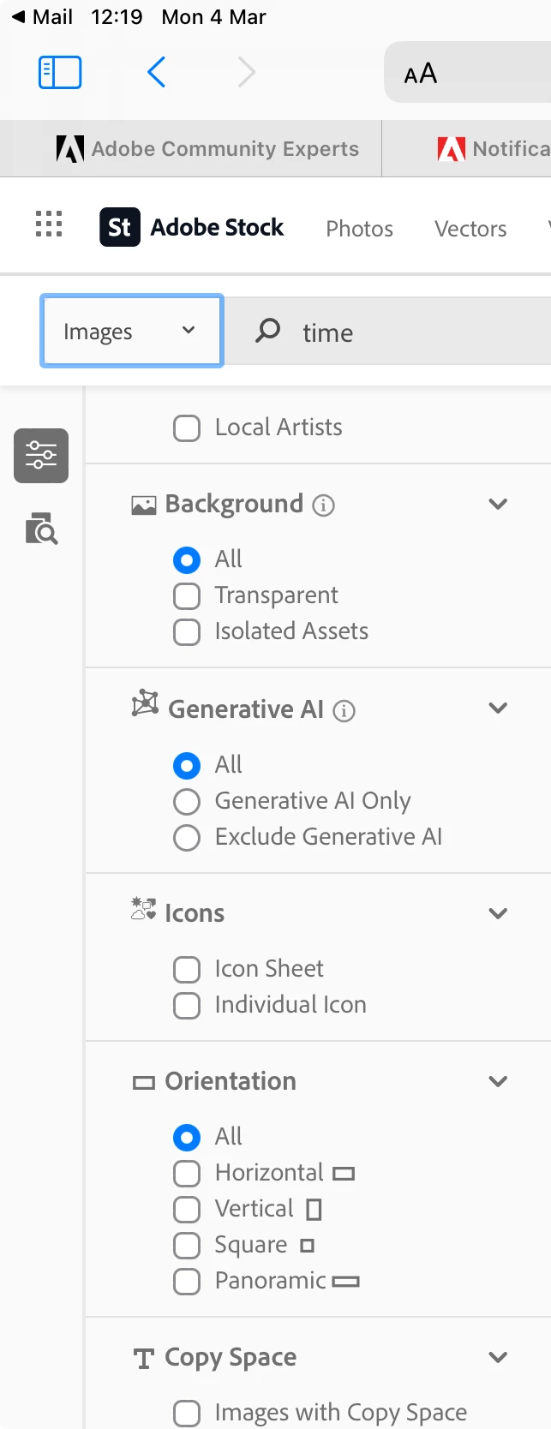This screenshot has width=551, height=1429.
Task: Open the Images asset type dropdown
Action: click(x=132, y=332)
